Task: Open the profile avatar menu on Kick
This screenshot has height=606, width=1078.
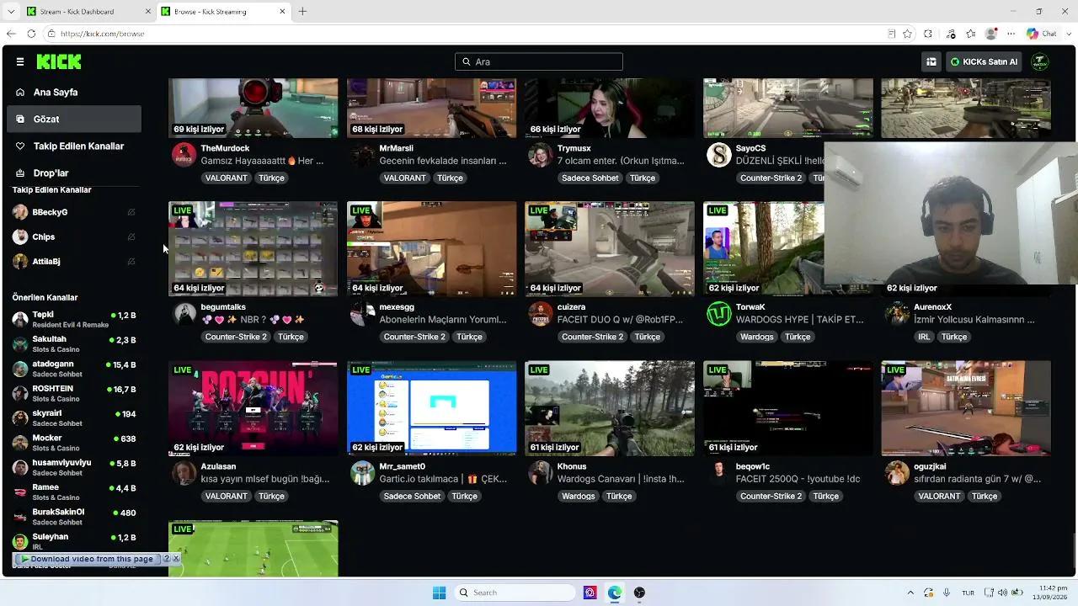Action: [1040, 61]
